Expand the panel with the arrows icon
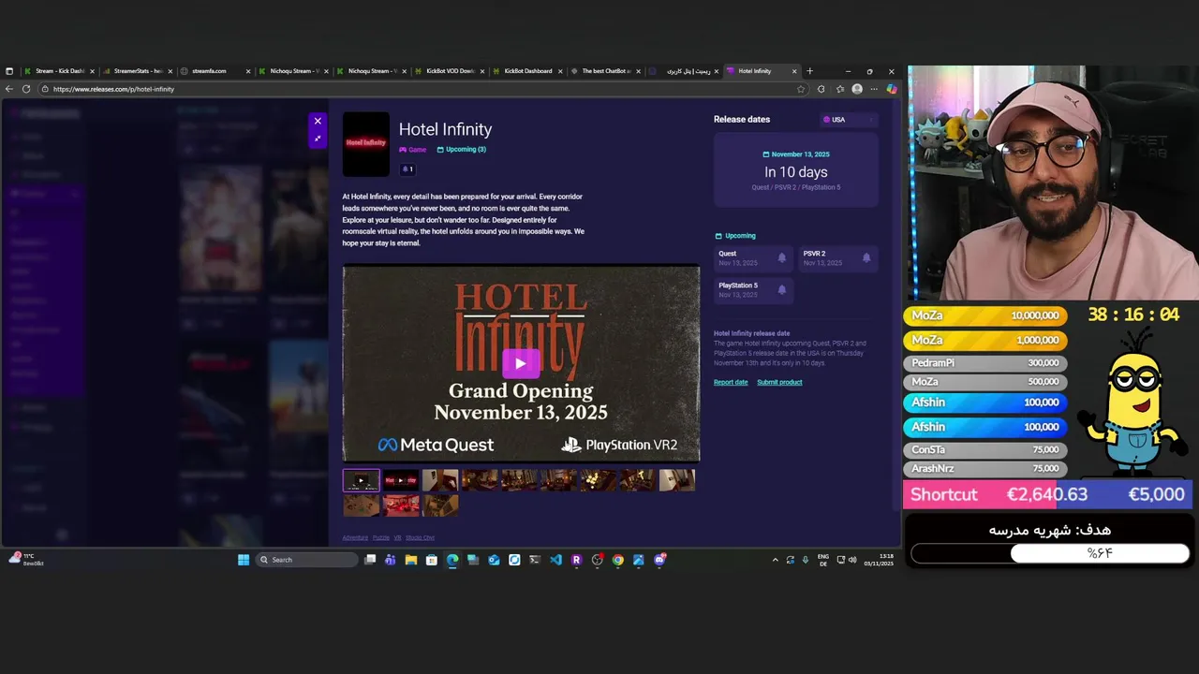Image resolution: width=1199 pixels, height=674 pixels. coord(318,139)
